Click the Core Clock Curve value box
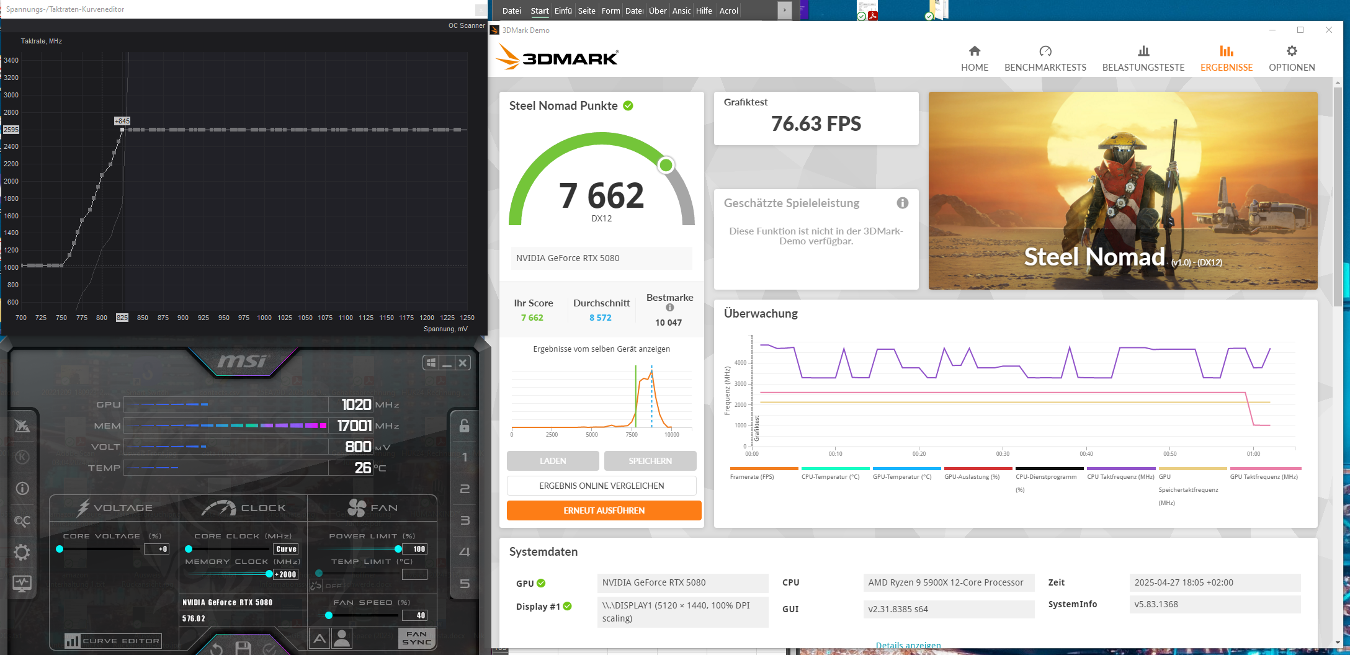Viewport: 1350px width, 655px height. tap(286, 549)
